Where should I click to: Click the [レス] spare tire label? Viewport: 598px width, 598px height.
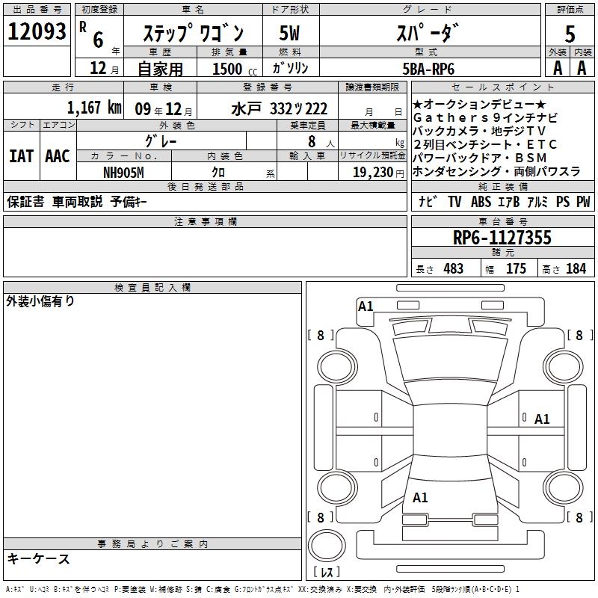click(x=327, y=572)
